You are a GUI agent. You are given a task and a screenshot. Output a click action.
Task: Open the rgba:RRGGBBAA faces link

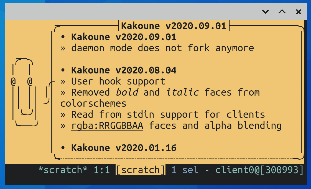tap(107, 125)
